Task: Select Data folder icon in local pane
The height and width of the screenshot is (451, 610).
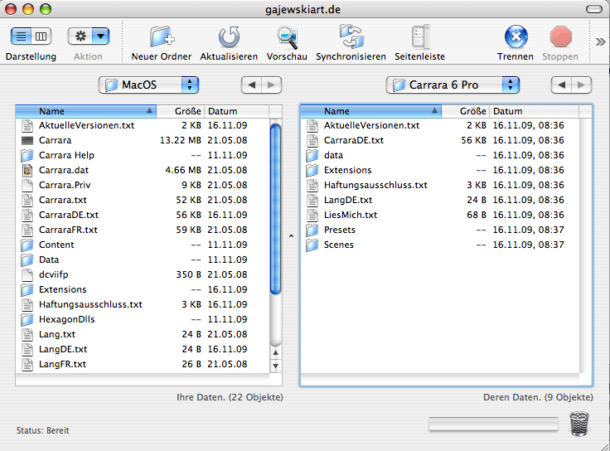Action: [27, 259]
